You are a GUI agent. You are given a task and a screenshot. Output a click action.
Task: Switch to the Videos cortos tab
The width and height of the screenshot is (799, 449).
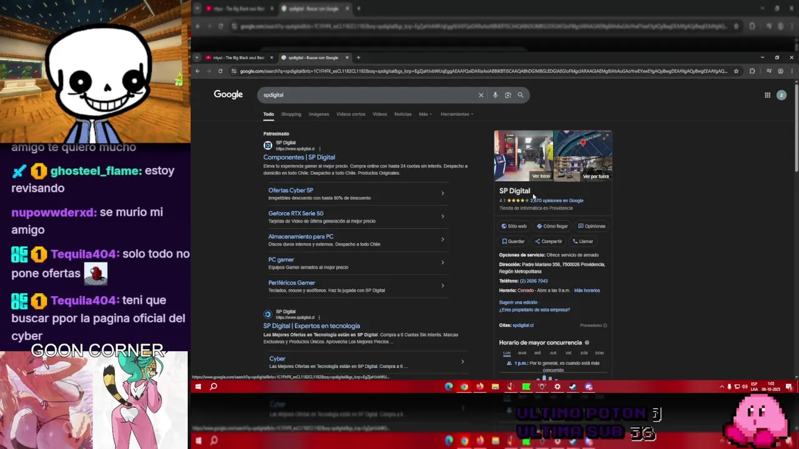(351, 114)
